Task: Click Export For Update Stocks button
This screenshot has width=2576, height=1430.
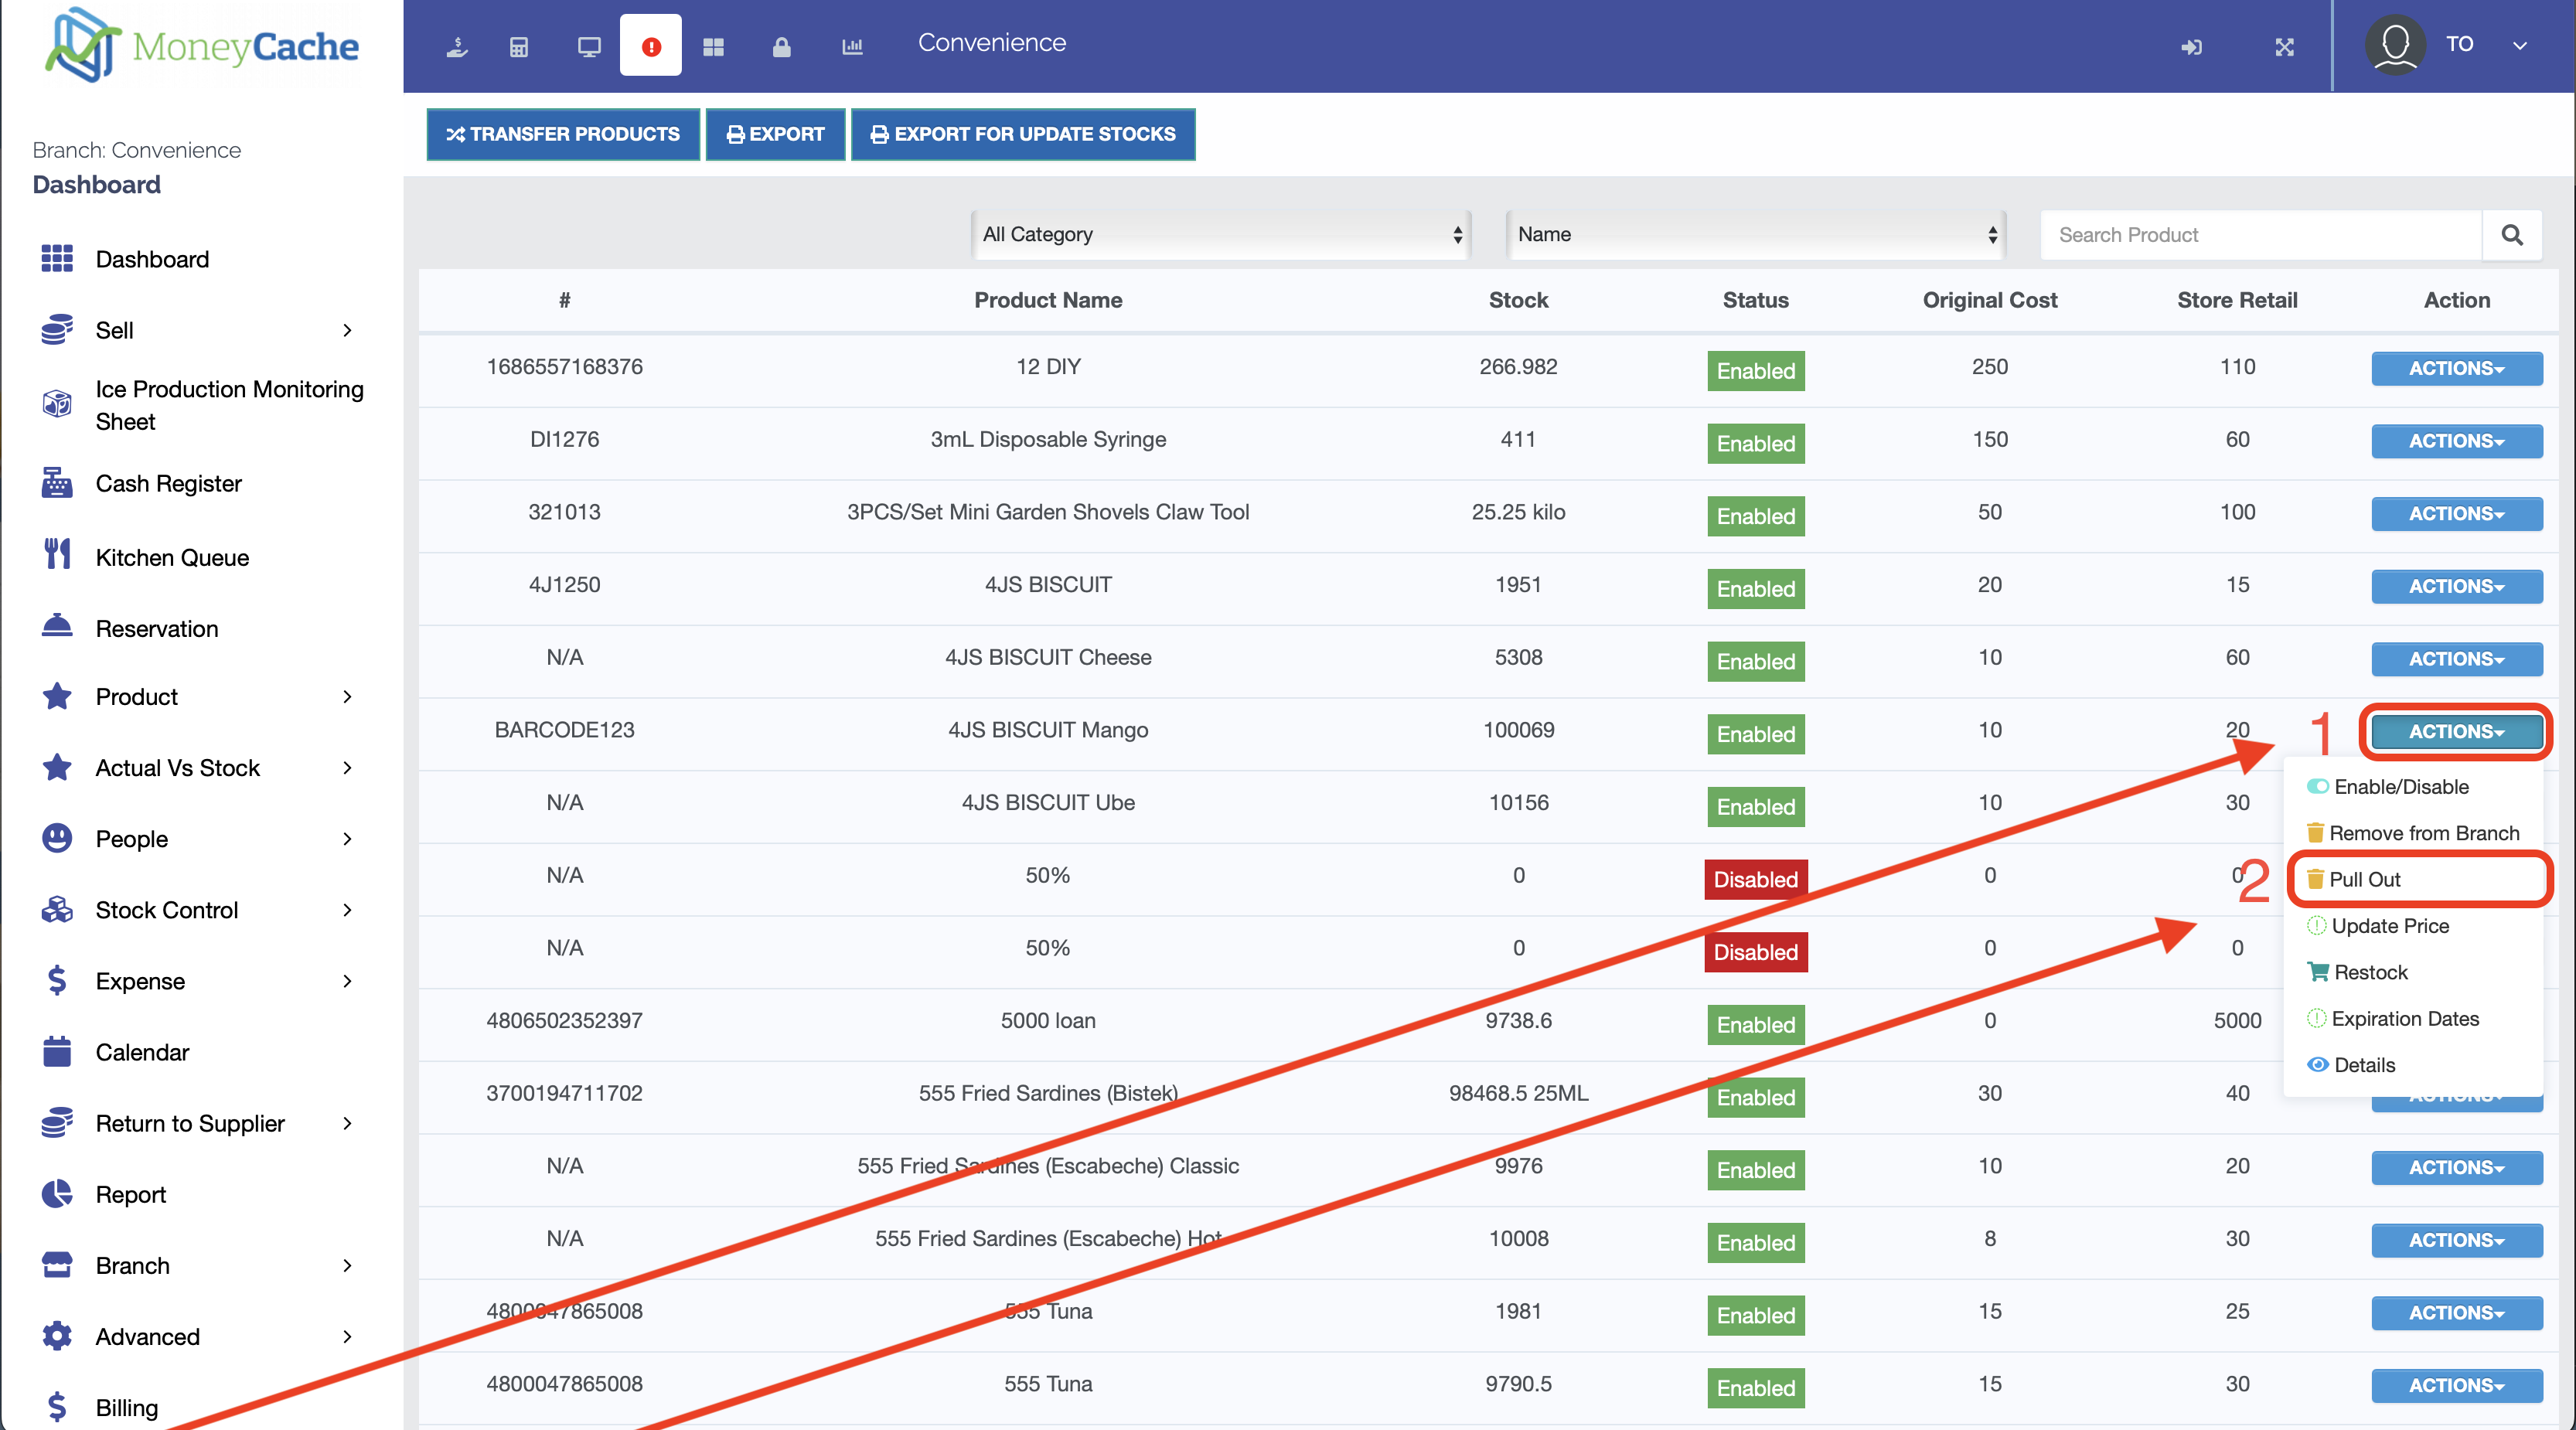Action: click(1023, 134)
